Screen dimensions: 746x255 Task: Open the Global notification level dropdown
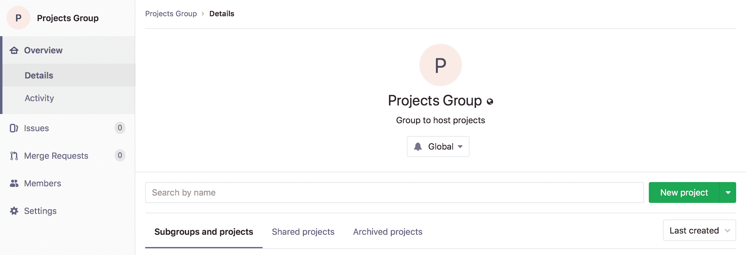[438, 146]
